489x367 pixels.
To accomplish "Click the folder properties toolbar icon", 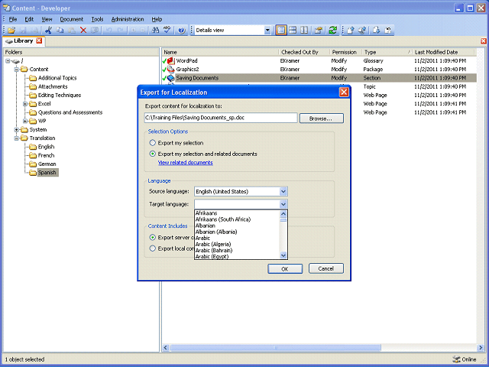I will tap(318, 31).
